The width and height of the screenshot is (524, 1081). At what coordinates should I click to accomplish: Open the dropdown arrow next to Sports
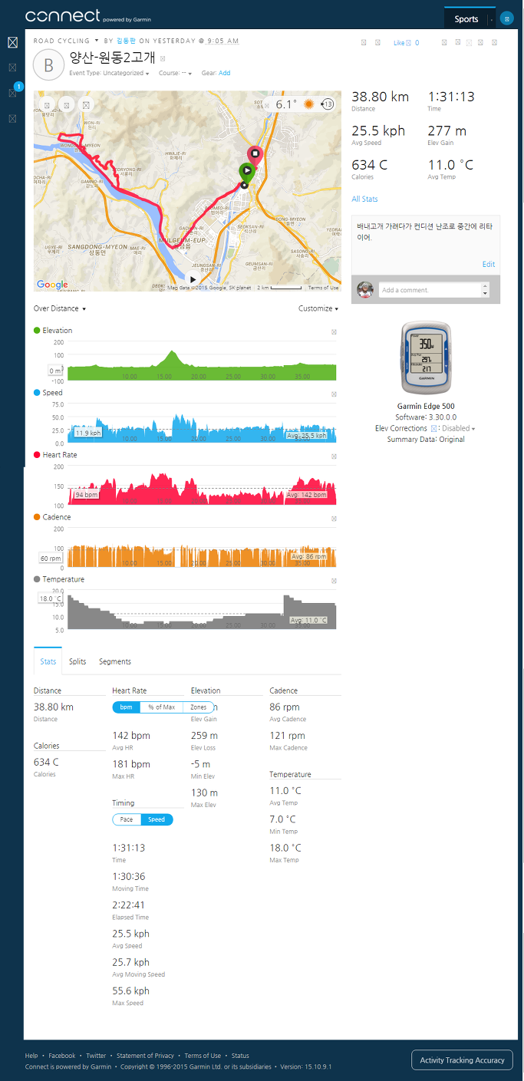point(492,20)
